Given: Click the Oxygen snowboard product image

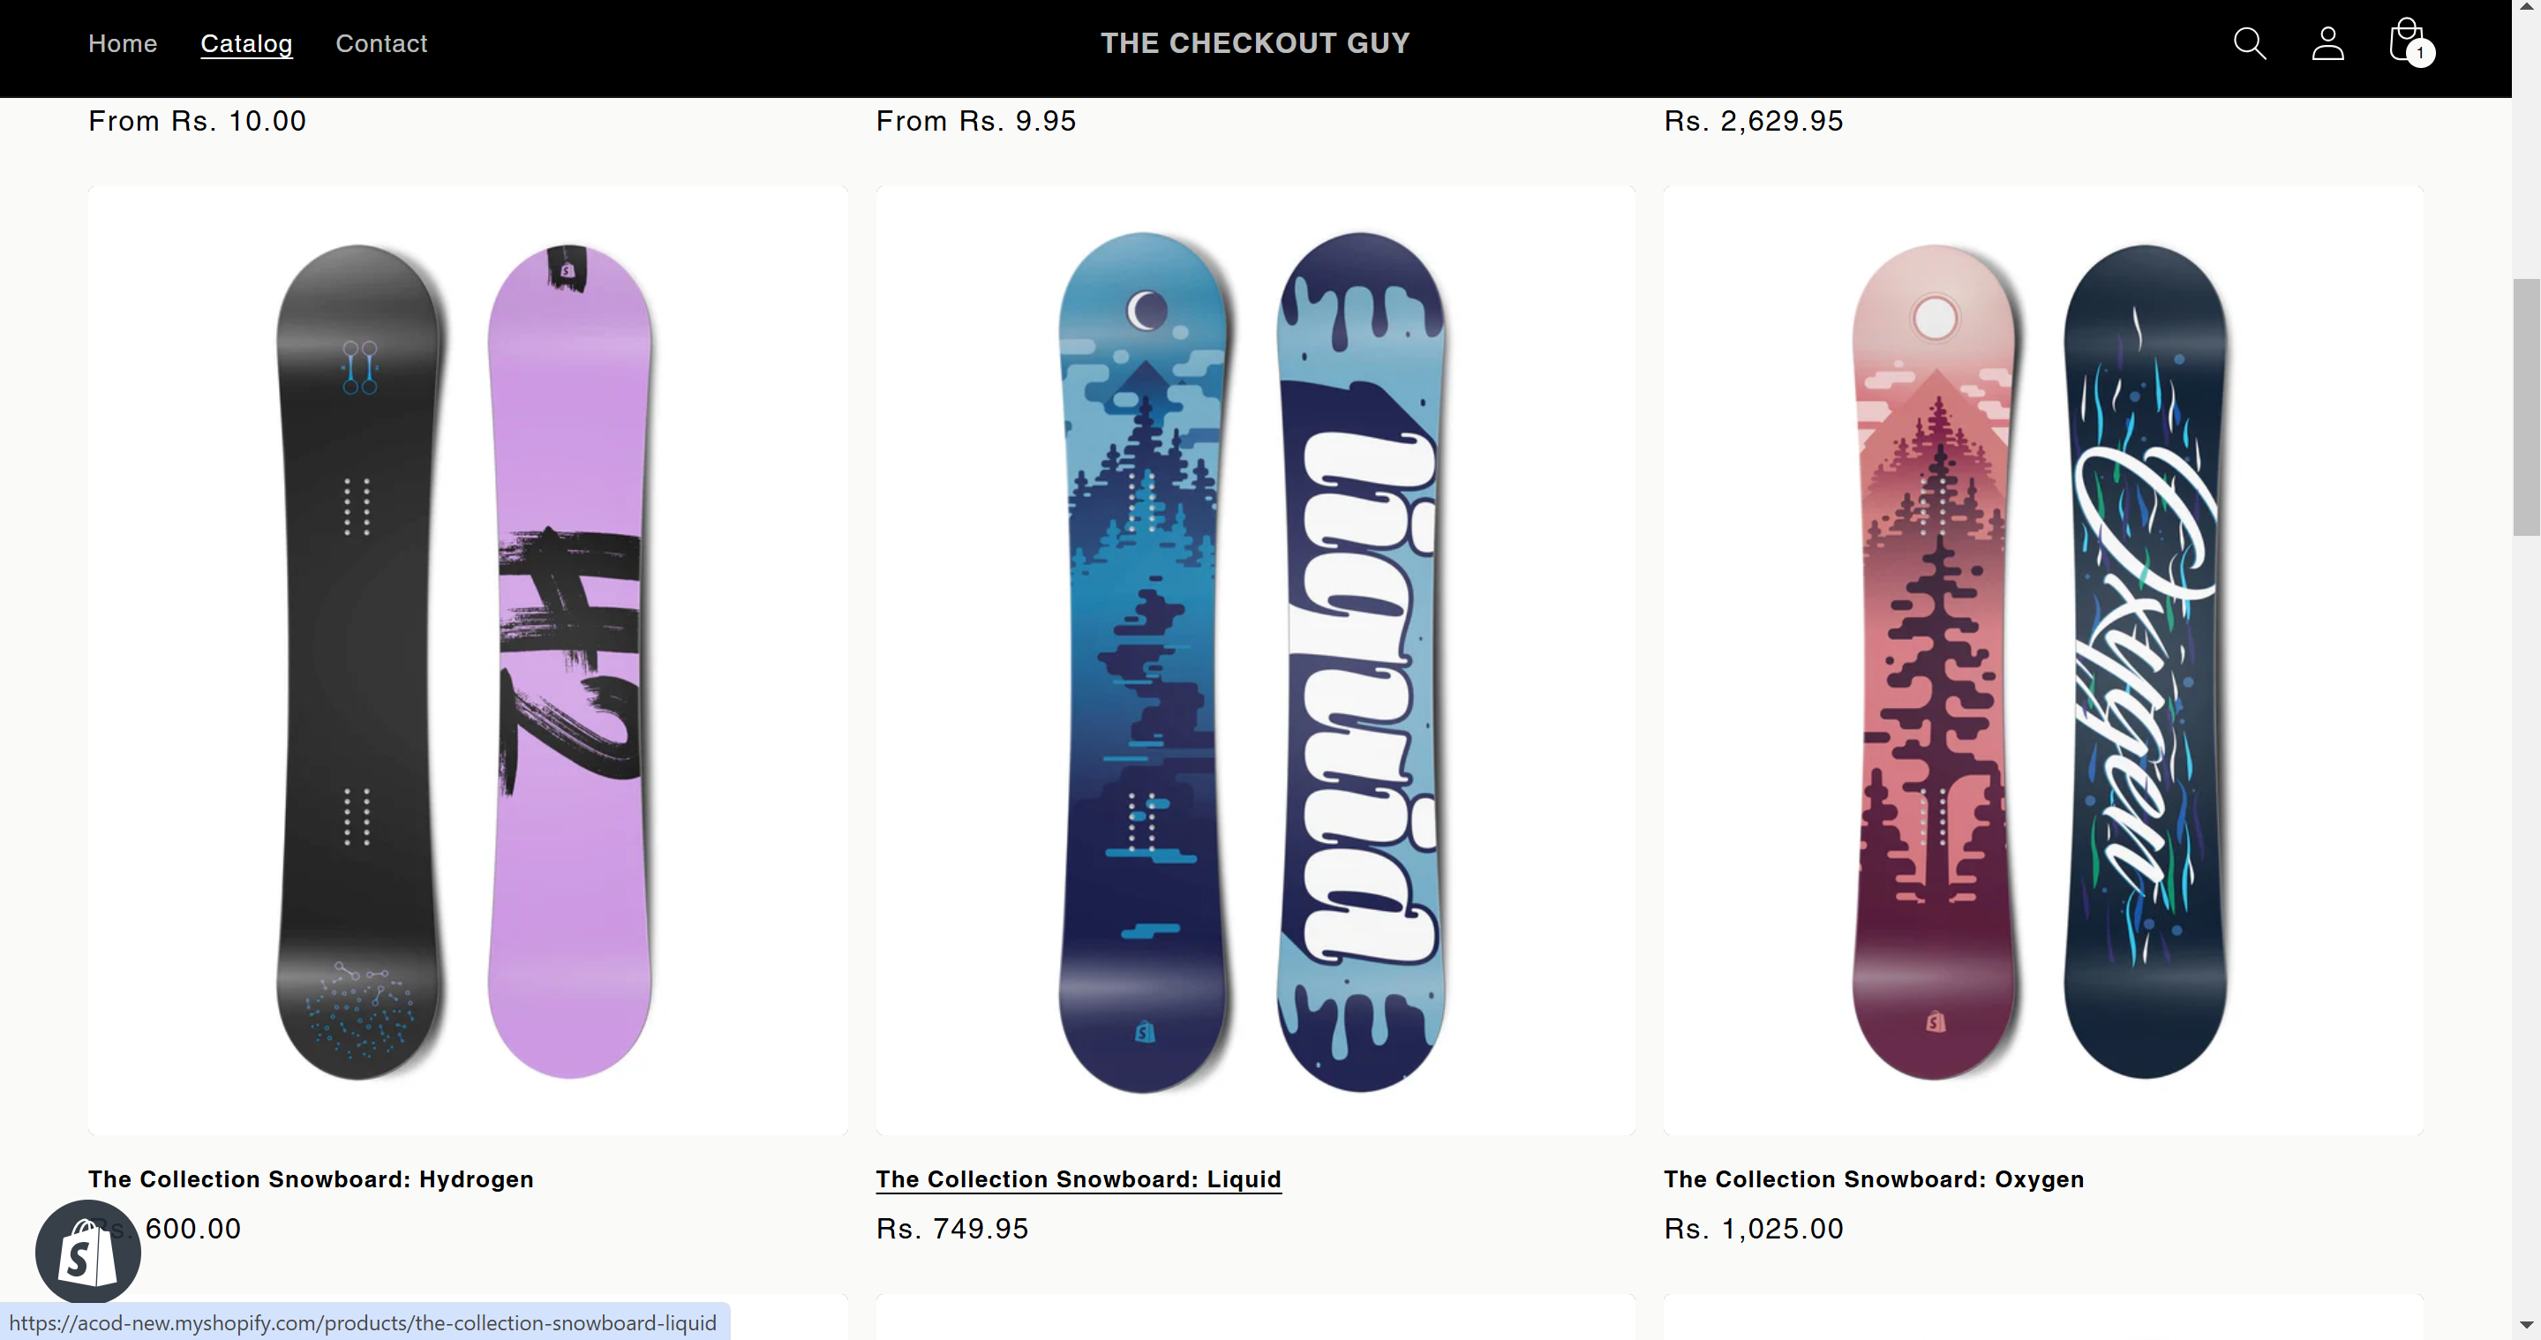Looking at the screenshot, I should tap(2041, 660).
